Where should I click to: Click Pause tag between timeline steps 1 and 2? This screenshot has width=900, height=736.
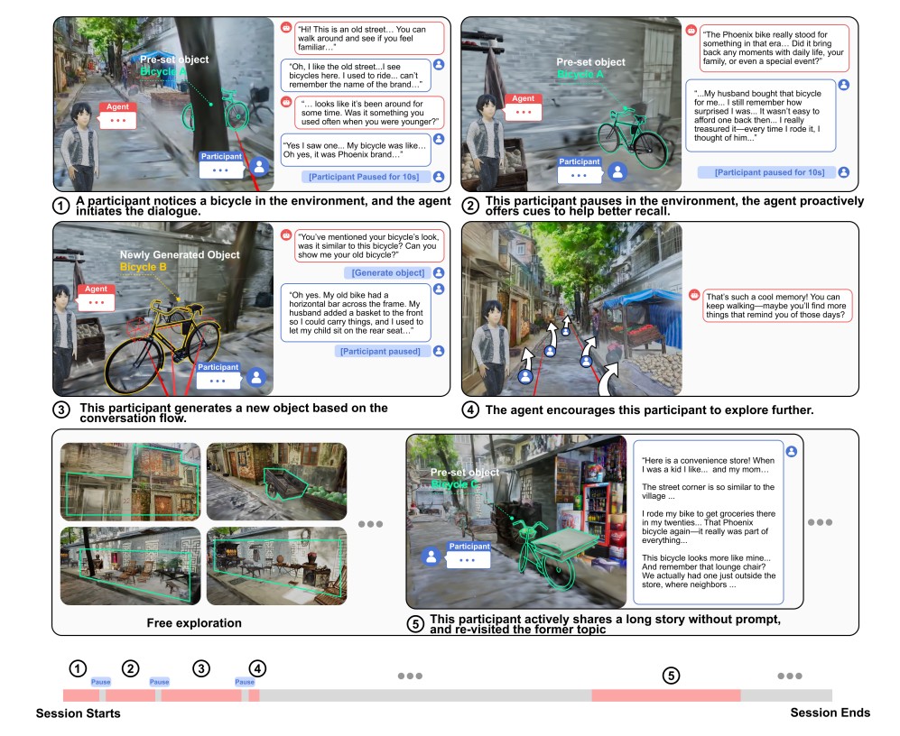(100, 682)
